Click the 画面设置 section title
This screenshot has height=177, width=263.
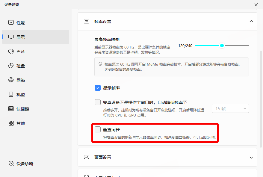point(103,157)
